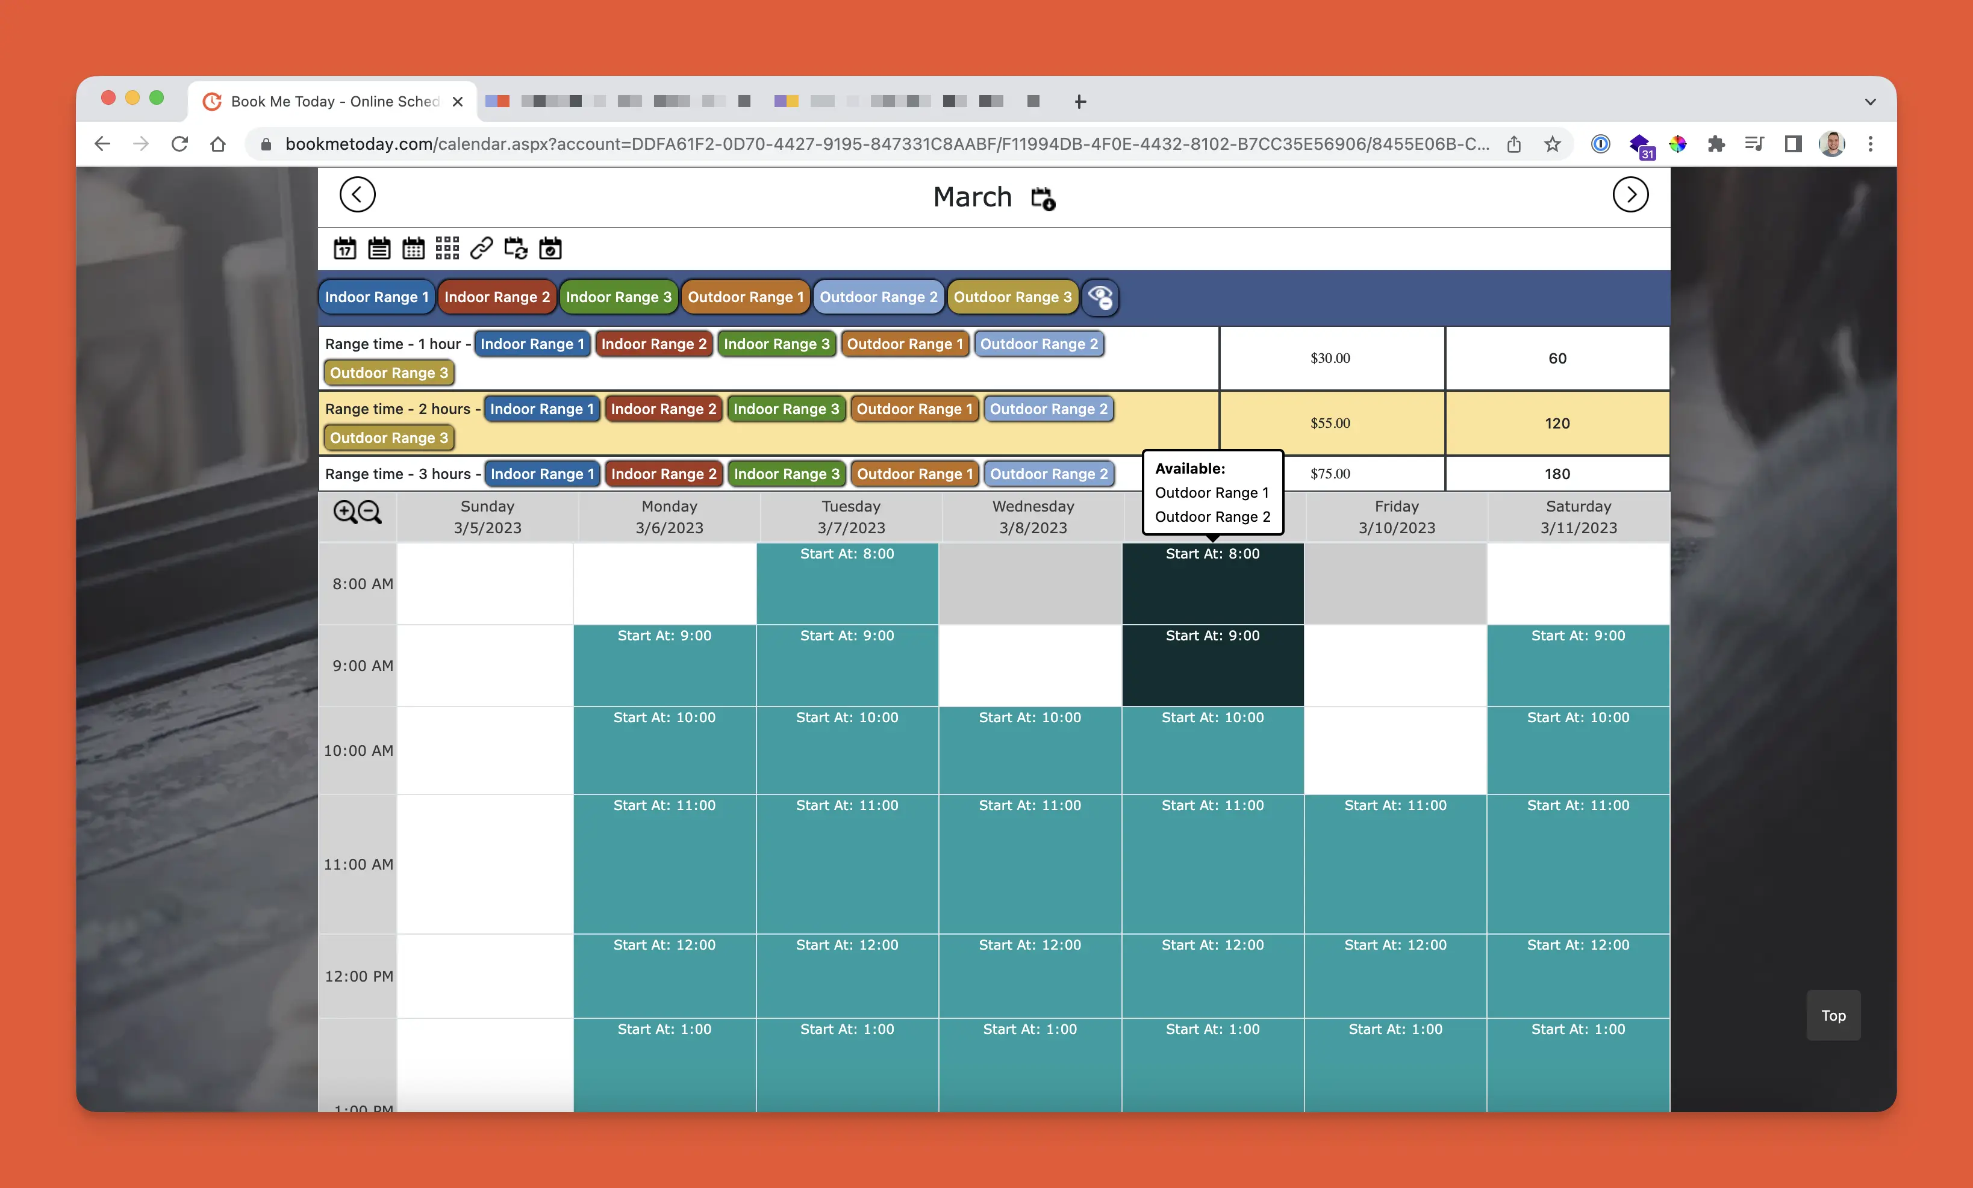Select the grid view icon

click(447, 249)
